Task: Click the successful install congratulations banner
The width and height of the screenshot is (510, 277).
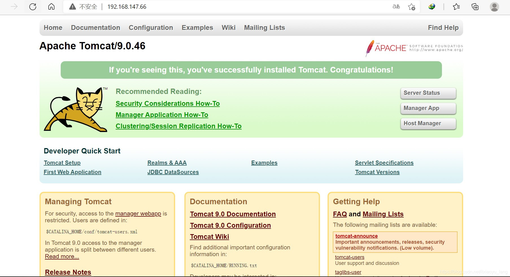Action: pos(251,70)
